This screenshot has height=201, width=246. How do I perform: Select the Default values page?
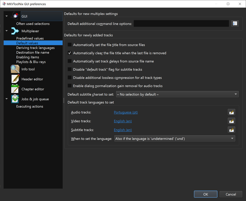pyautogui.click(x=33, y=43)
